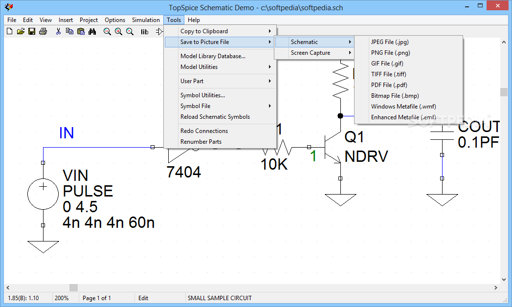This screenshot has width=512, height=307.
Task: Open Symbol Utilities dialog
Action: (x=221, y=95)
